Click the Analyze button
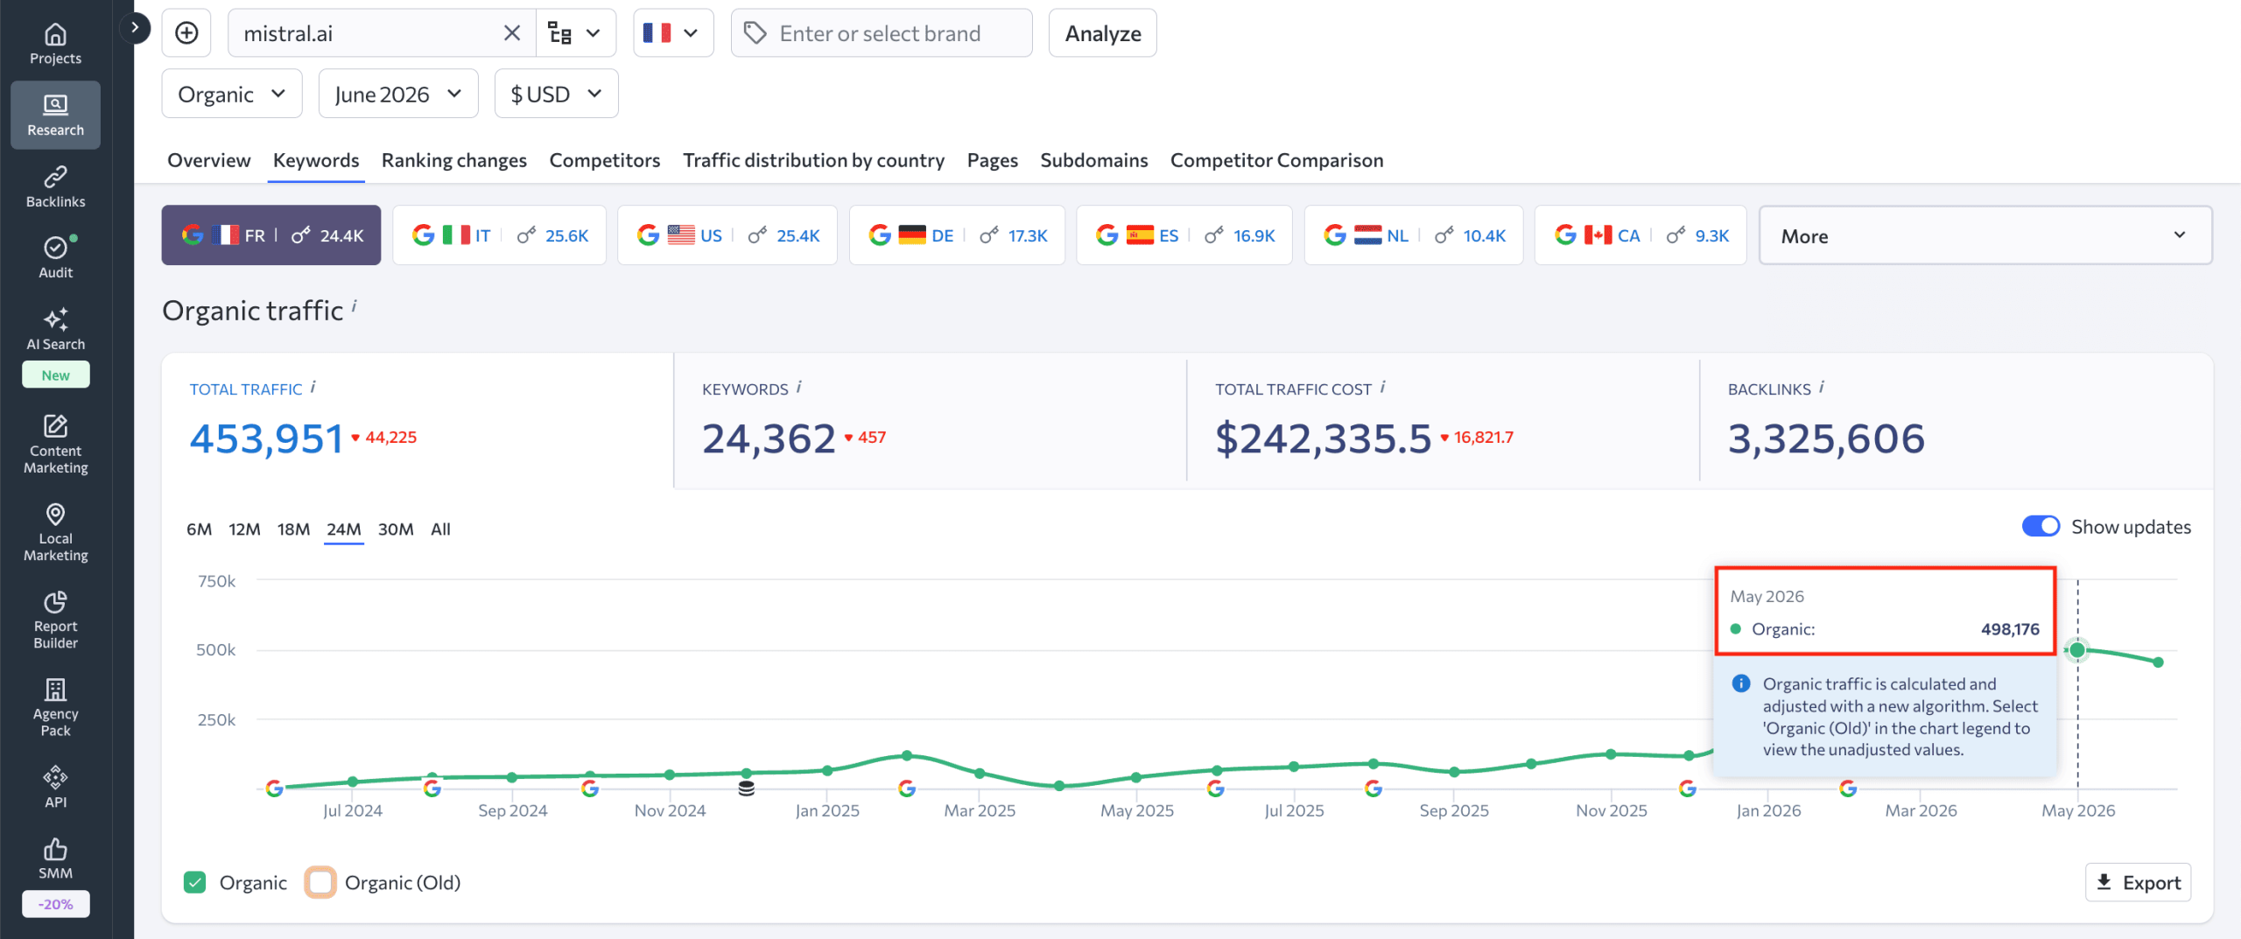This screenshot has height=939, width=2241. [x=1103, y=33]
